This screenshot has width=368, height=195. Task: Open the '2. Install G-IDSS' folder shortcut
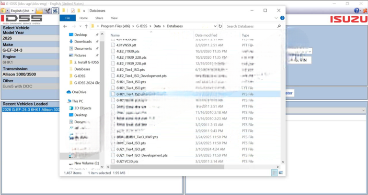click(x=86, y=62)
